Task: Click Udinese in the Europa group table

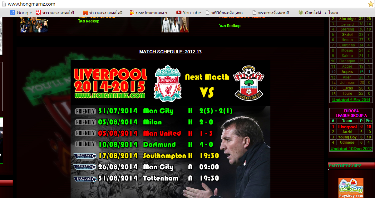Action: [347, 142]
